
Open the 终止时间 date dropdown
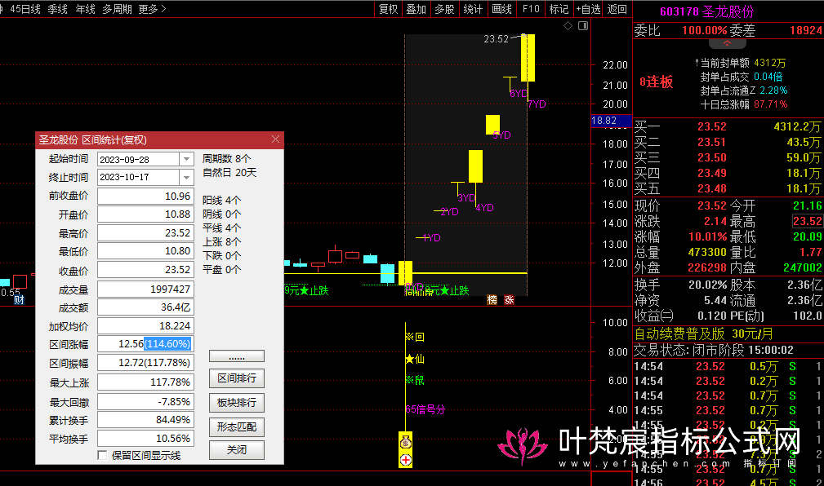pos(186,178)
